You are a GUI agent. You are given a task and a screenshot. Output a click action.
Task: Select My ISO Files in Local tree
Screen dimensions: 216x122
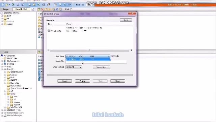click(12, 59)
